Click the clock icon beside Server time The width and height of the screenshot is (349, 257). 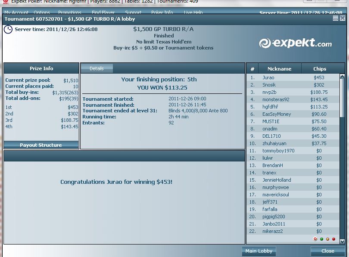pyautogui.click(x=8, y=30)
